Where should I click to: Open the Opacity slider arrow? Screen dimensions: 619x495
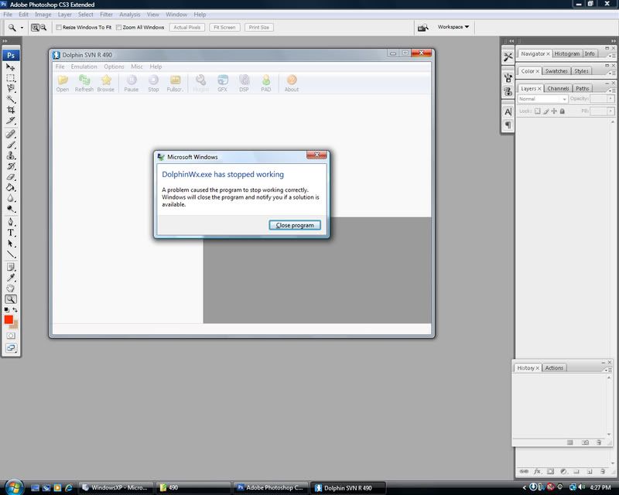610,99
